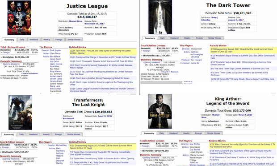Viewport: 277px width, 166px height.
Task: Open King Arthur Foreign tab
Action: pos(198,133)
